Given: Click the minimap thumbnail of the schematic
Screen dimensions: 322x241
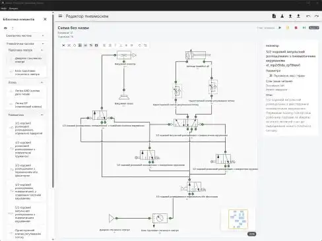Looking at the screenshot, I should coord(238,219).
